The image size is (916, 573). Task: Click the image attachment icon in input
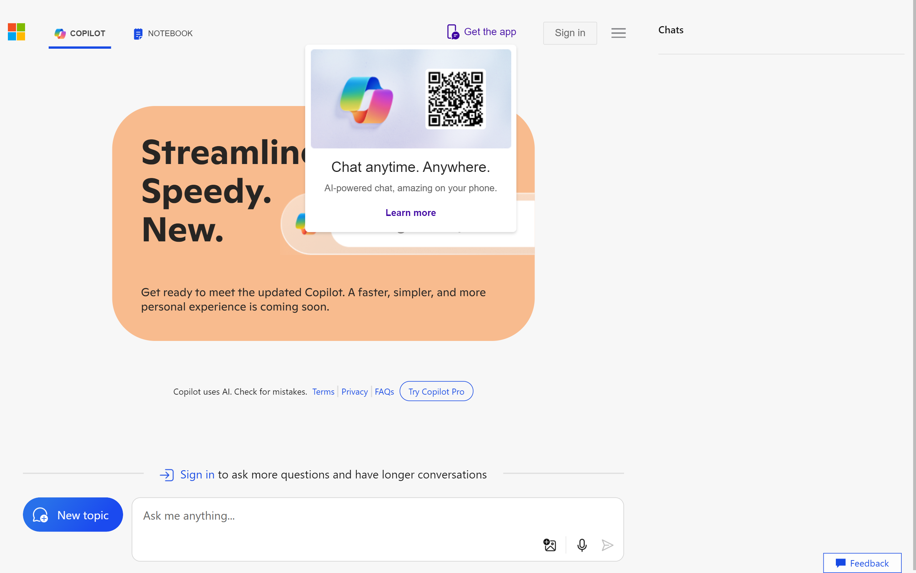(549, 545)
